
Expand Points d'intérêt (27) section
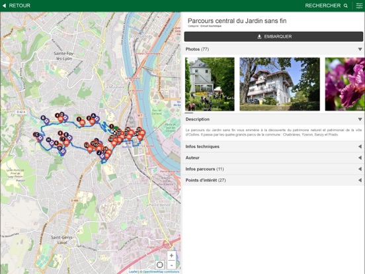coord(274,180)
